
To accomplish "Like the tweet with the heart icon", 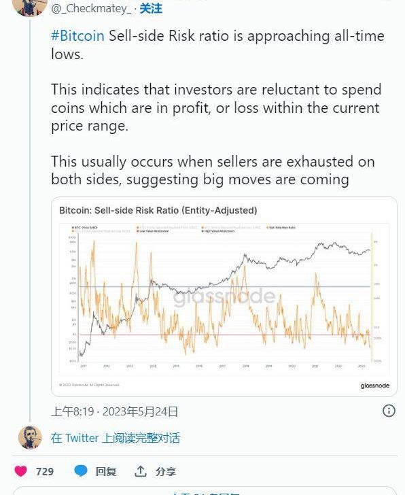I will [x=21, y=471].
